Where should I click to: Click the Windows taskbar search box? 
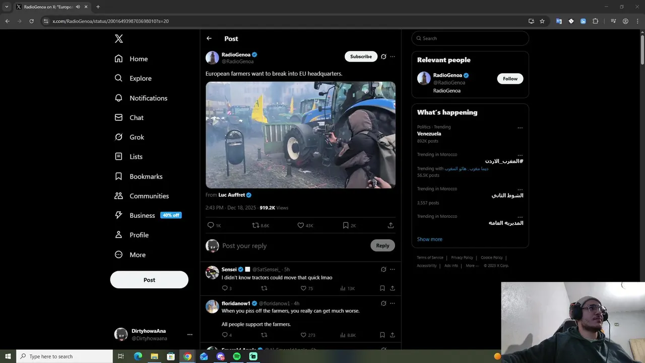click(64, 356)
